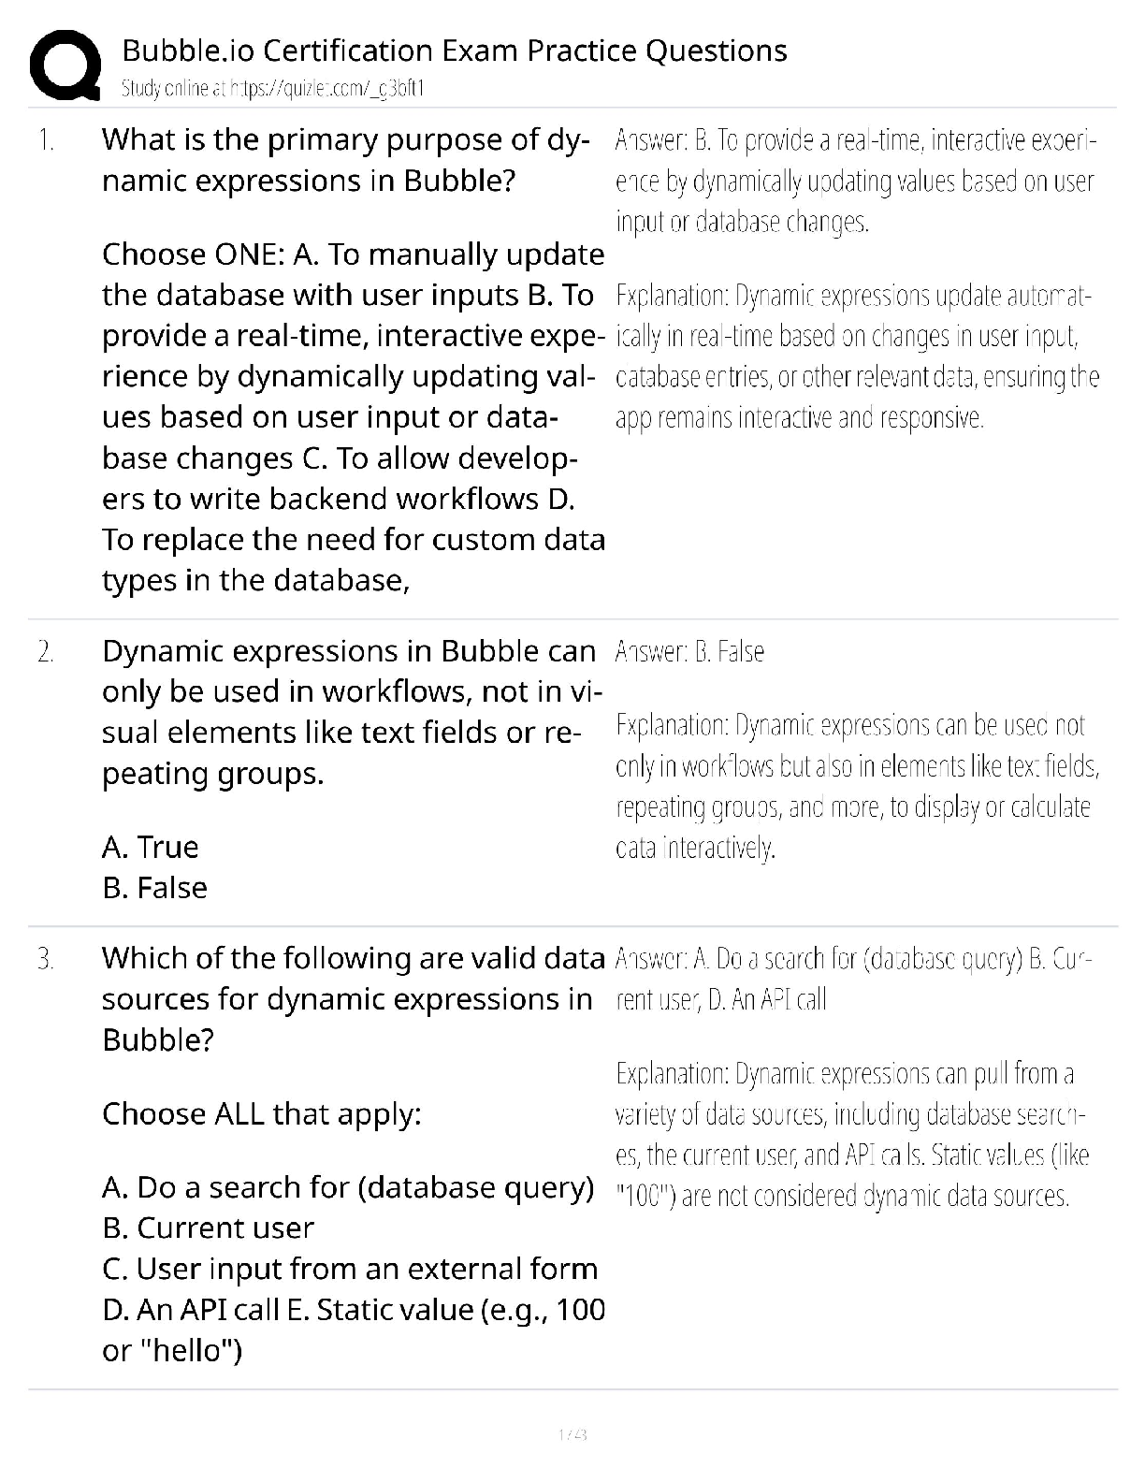This screenshot has height=1482, width=1145.
Task: Click the 'Choose ONE' options paragraph
Action: (x=354, y=417)
